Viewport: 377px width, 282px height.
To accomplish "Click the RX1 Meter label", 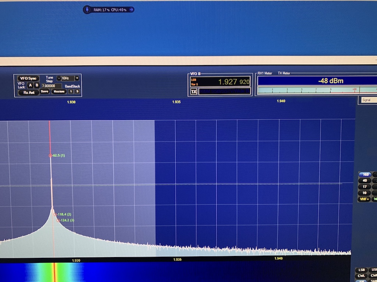I will [265, 73].
